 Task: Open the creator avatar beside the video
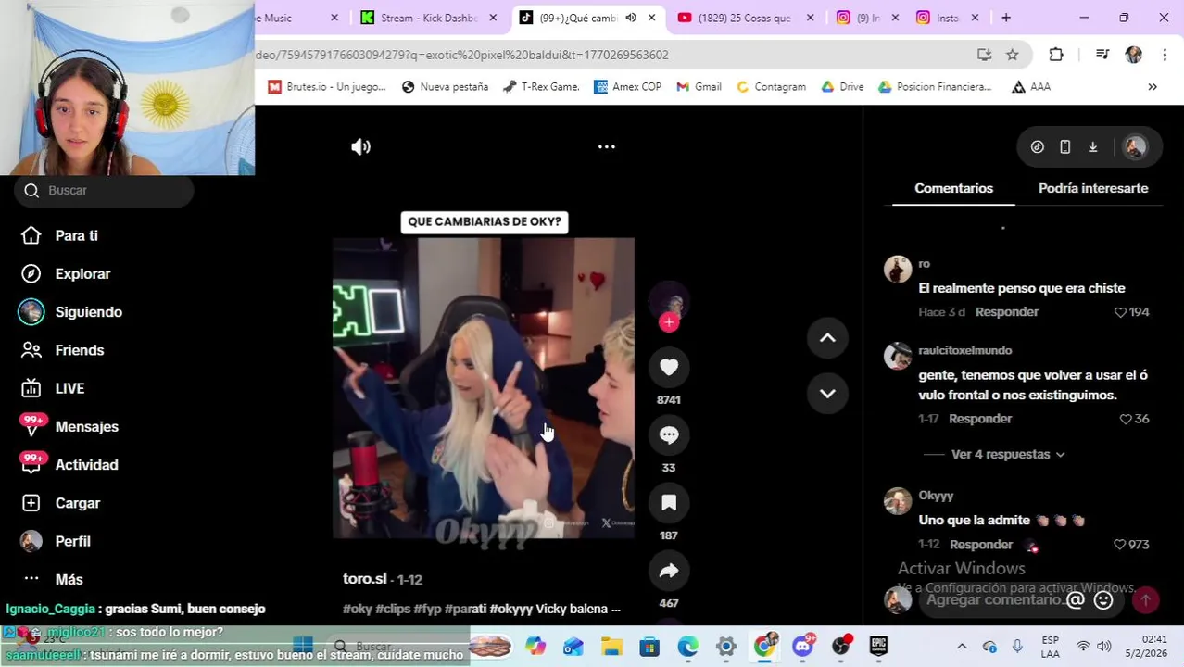coord(669,301)
